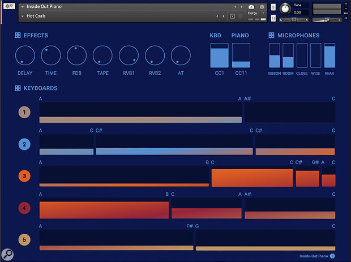Click the camera snapshot icon
Viewport: 351px width, 262px height.
[x=251, y=7]
